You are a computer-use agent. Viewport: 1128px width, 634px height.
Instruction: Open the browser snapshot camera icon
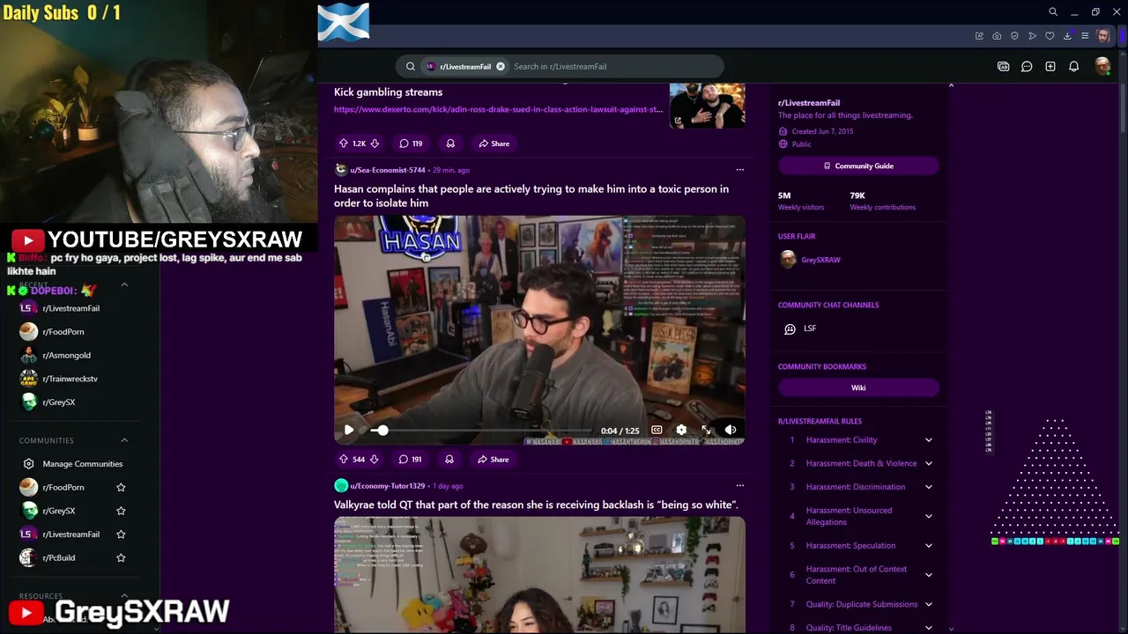pos(997,36)
